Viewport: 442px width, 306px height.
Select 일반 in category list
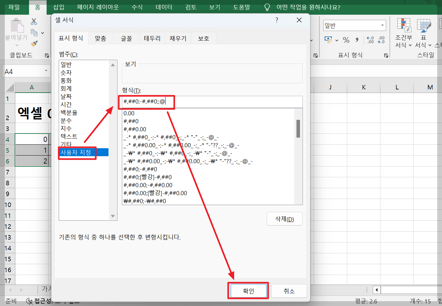point(84,65)
